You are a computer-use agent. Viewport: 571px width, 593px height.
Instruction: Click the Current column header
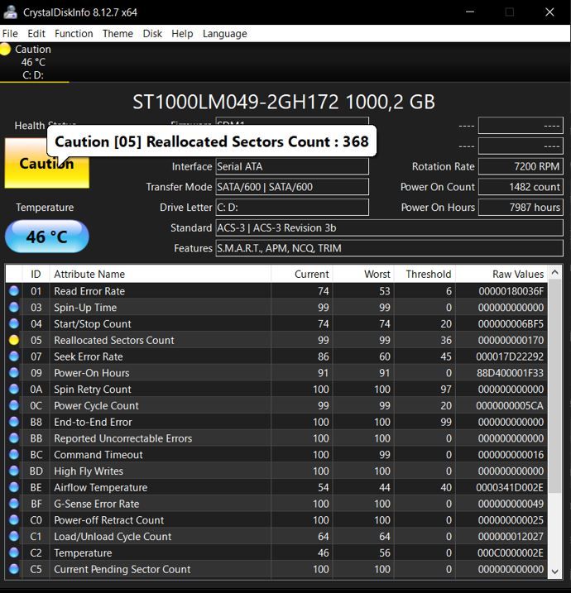tap(301, 274)
